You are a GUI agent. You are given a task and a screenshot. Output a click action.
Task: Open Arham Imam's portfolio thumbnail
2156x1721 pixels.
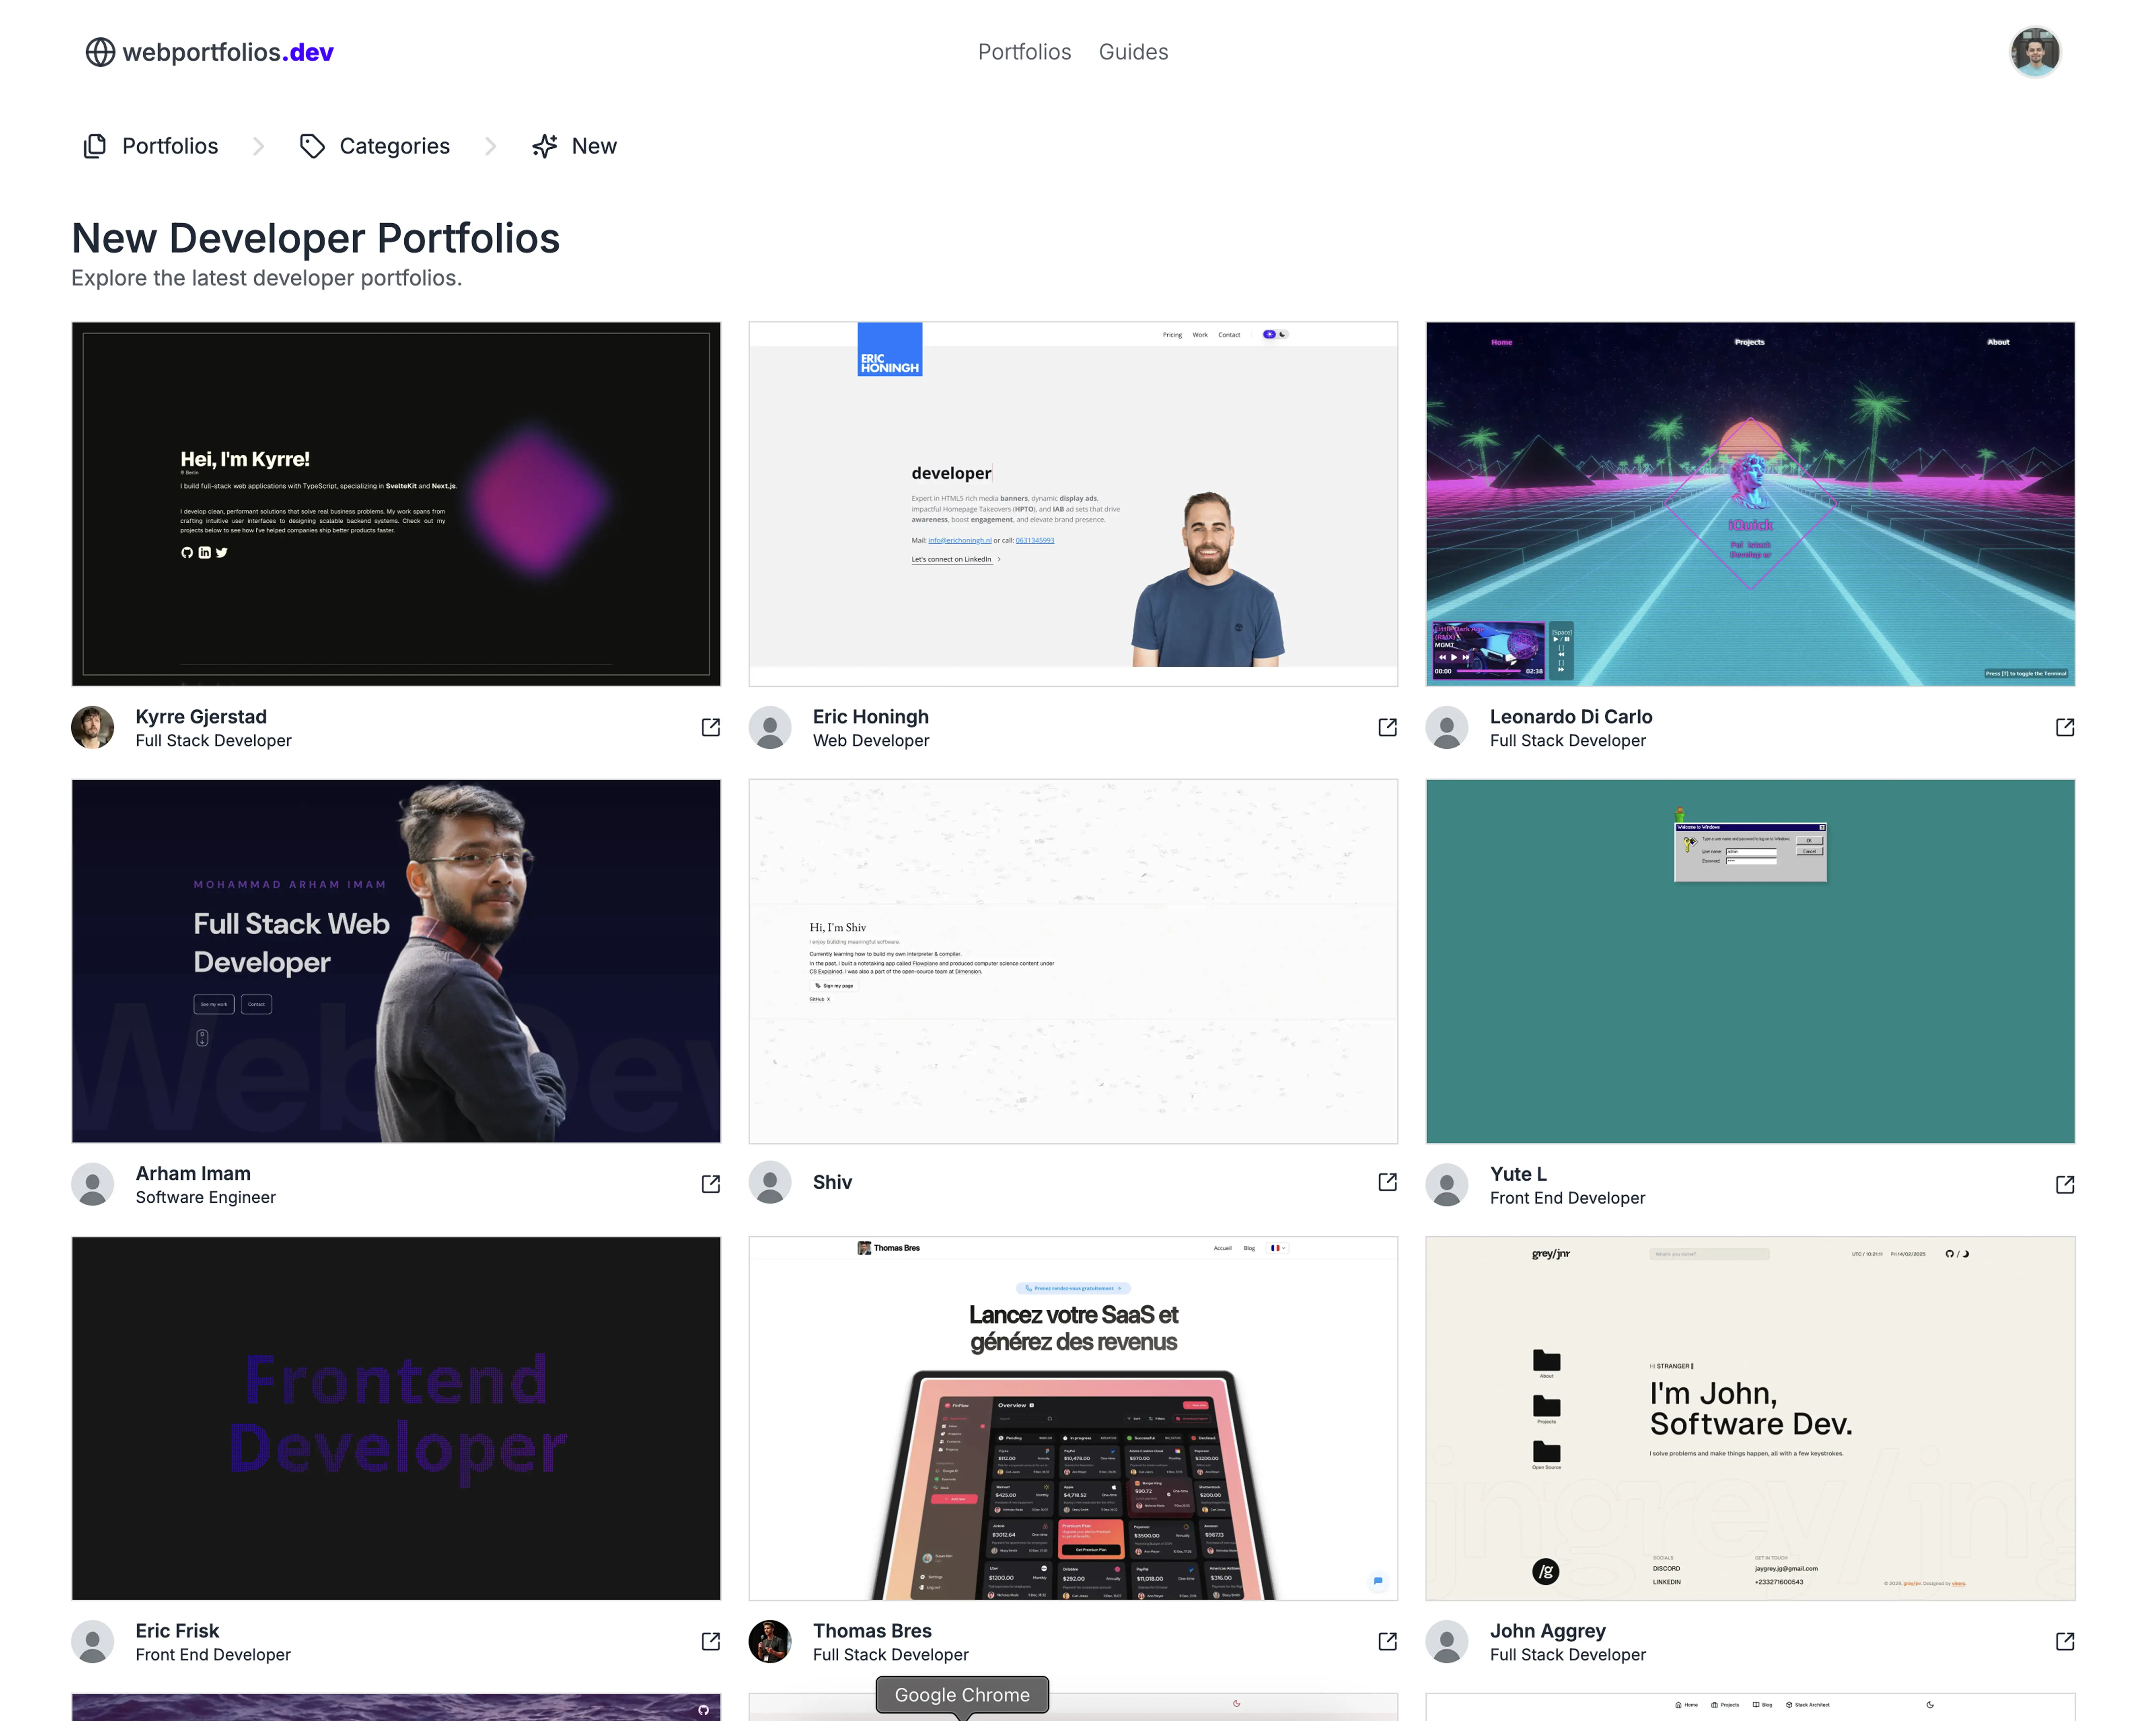tap(396, 961)
